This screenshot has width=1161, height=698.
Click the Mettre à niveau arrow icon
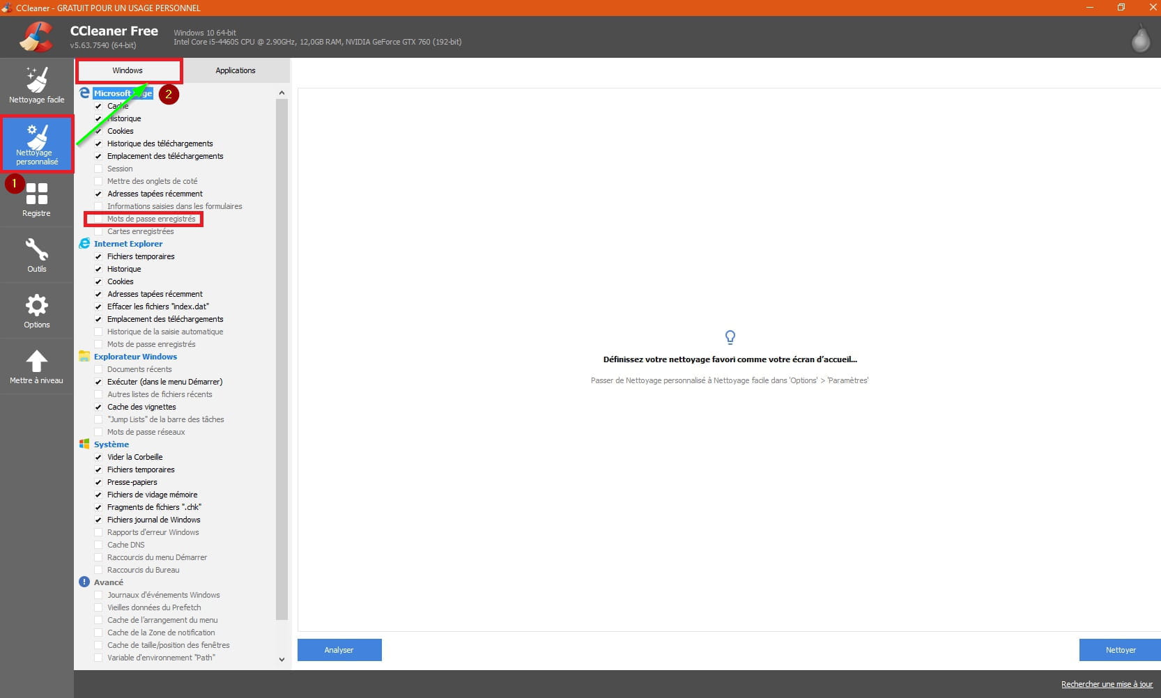tap(36, 361)
